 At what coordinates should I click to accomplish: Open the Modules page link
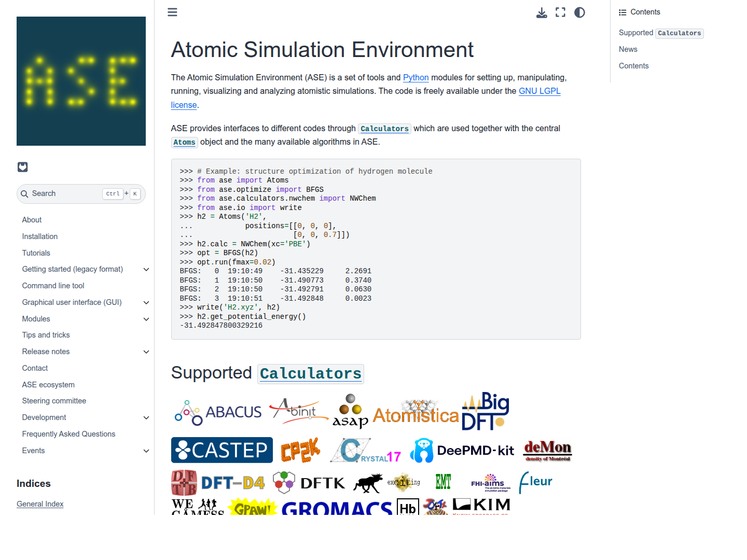(x=36, y=319)
